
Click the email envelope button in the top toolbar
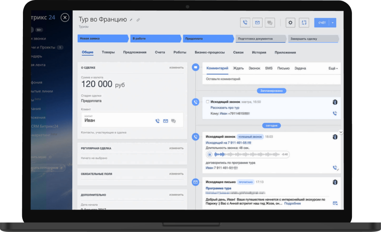coord(257,22)
